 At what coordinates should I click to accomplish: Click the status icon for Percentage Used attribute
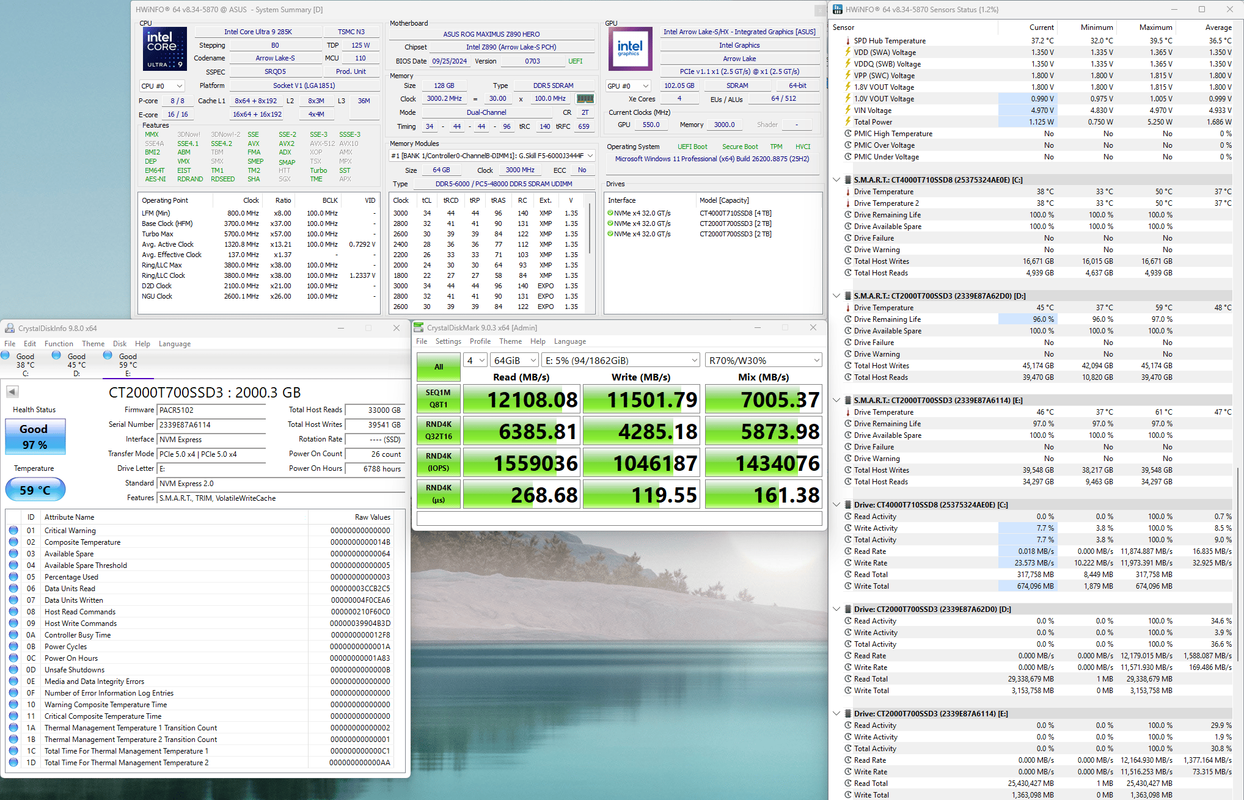[x=13, y=576]
